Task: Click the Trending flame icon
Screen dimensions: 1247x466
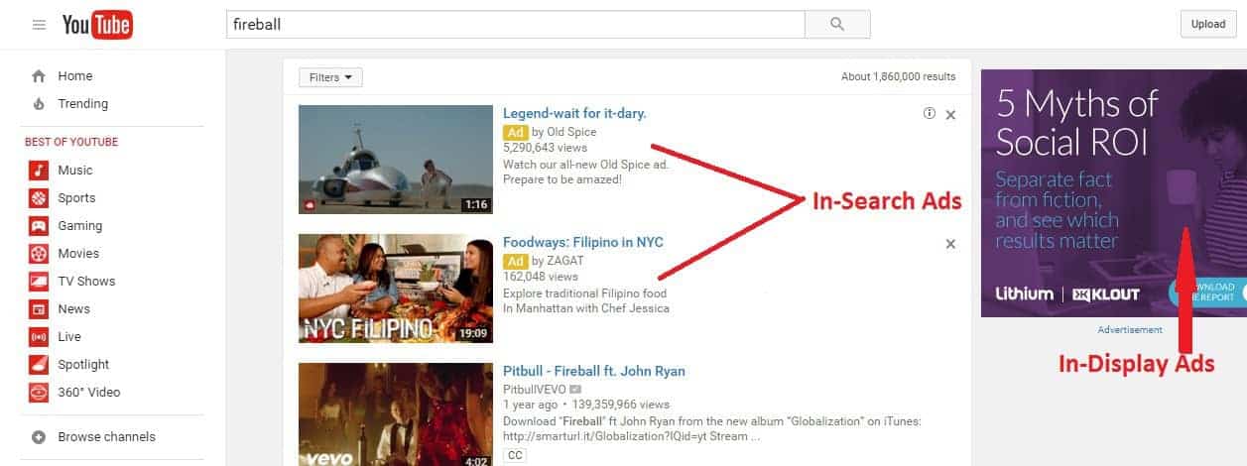Action: (39, 104)
